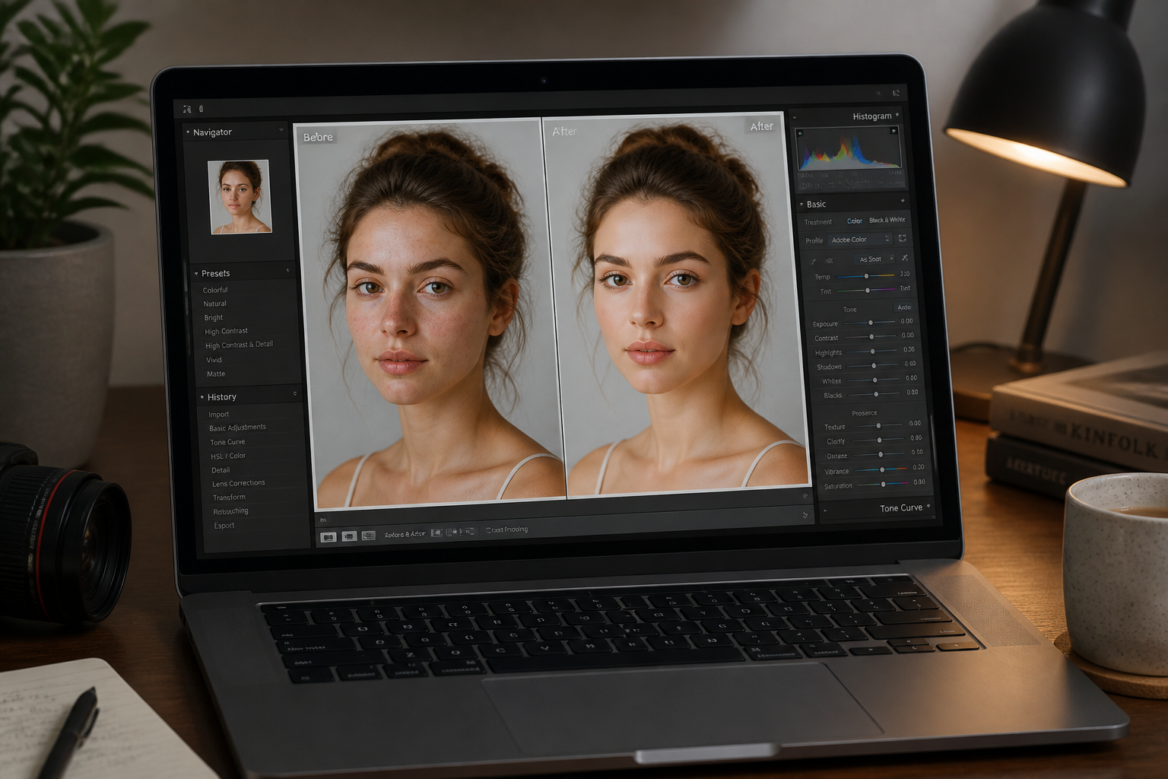Click the Navigator portrait thumbnail

tap(240, 196)
